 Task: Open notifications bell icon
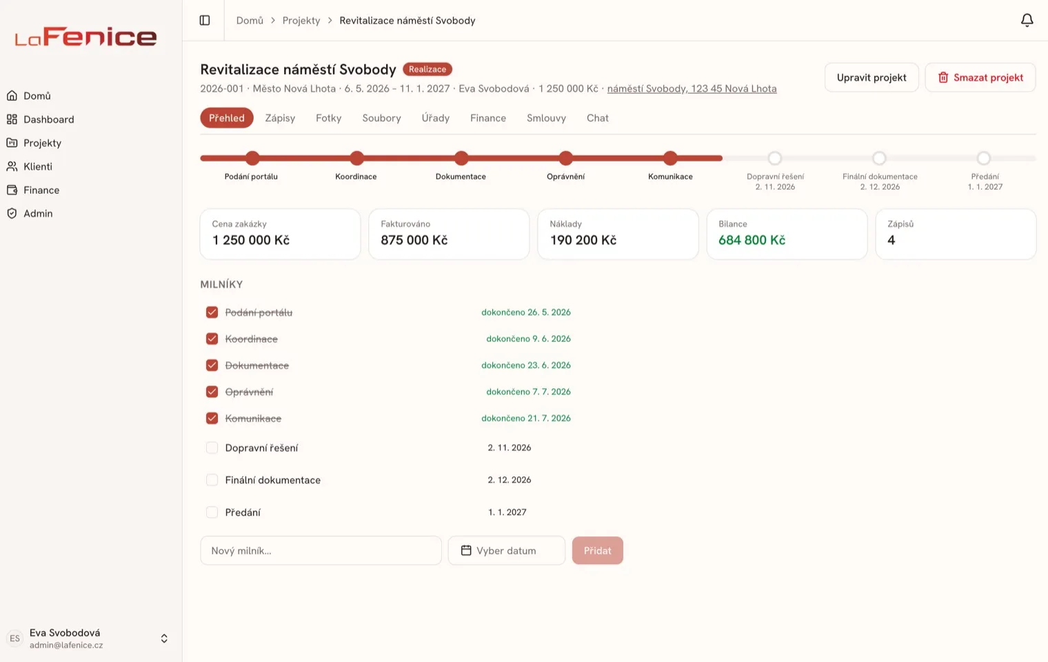pos(1027,21)
